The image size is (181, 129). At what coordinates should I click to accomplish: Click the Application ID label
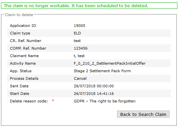click(x=23, y=26)
